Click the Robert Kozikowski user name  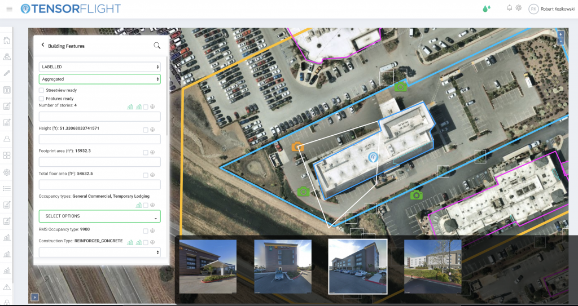558,9
